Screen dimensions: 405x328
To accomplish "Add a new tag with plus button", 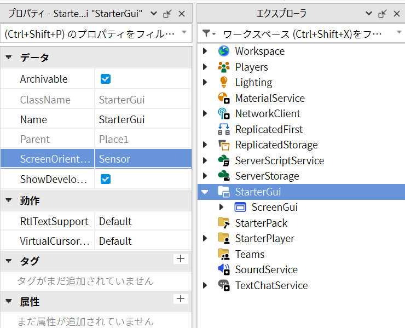I will [x=181, y=258].
